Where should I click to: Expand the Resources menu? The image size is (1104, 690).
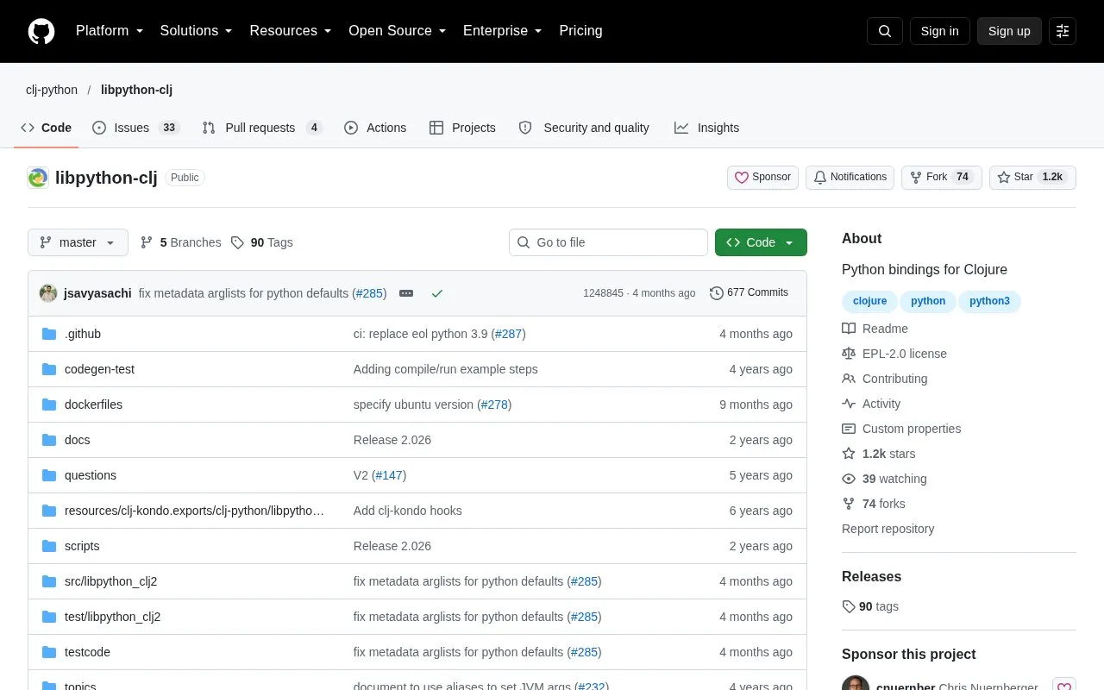[291, 31]
